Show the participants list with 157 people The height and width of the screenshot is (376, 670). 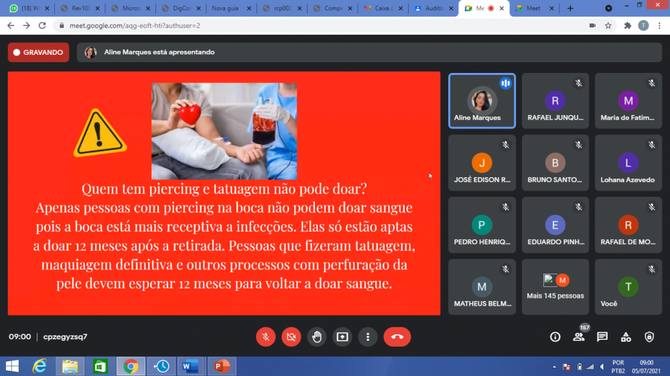tap(578, 337)
